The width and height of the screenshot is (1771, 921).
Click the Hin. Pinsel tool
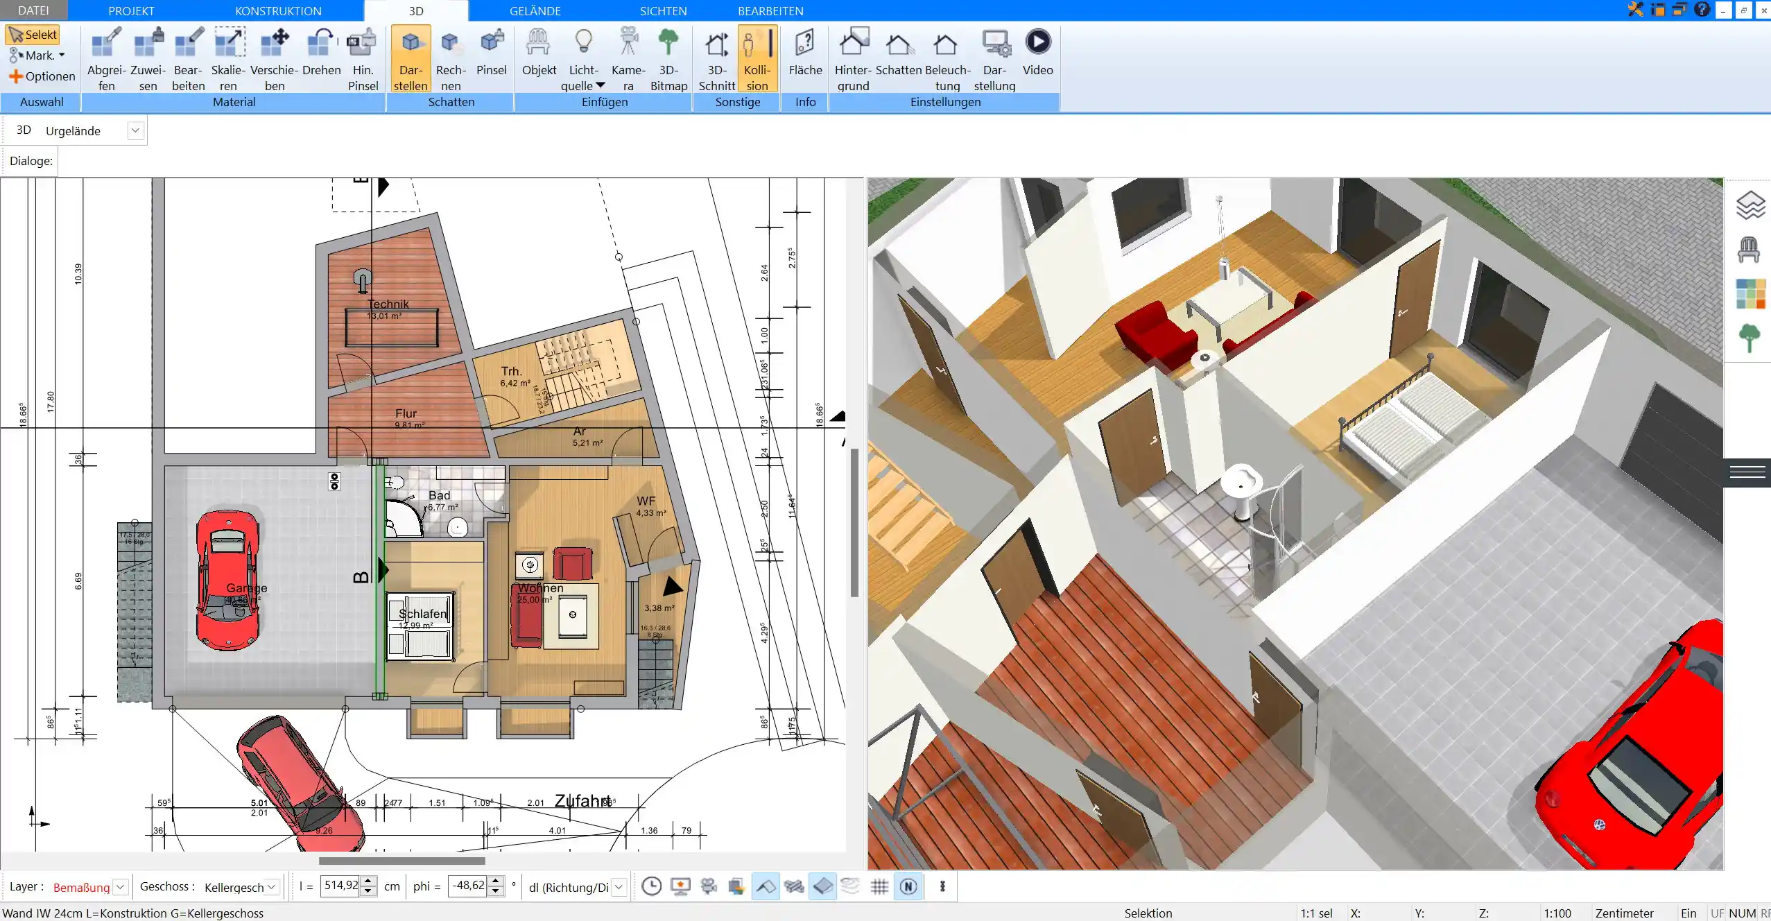pos(363,59)
